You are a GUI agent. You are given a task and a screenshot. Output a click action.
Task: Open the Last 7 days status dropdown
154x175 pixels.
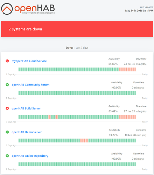(82, 48)
